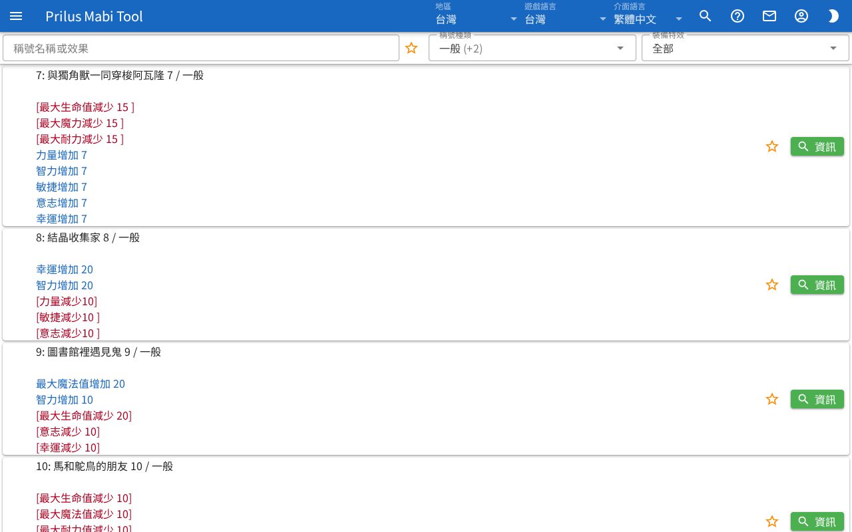Favorite the 圖書館裡遇見鬼 9 title

(x=772, y=399)
